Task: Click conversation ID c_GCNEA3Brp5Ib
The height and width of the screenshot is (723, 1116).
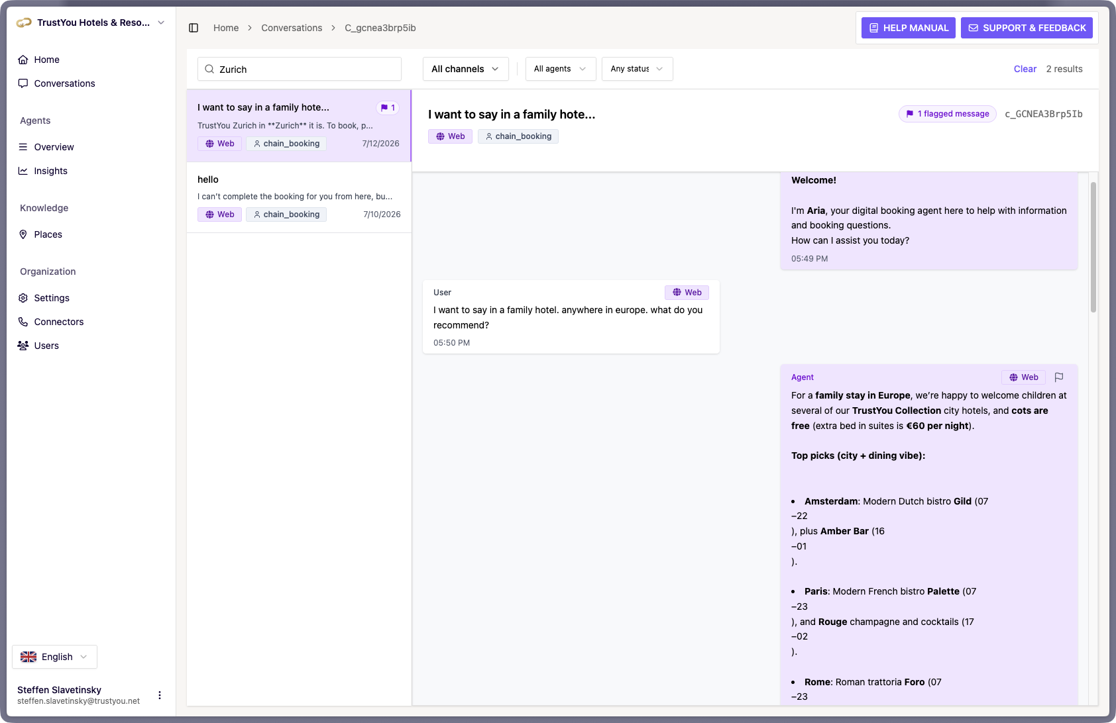Action: [x=1044, y=114]
